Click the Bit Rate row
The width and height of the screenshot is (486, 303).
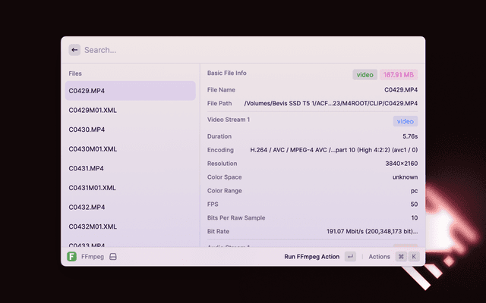(312, 231)
